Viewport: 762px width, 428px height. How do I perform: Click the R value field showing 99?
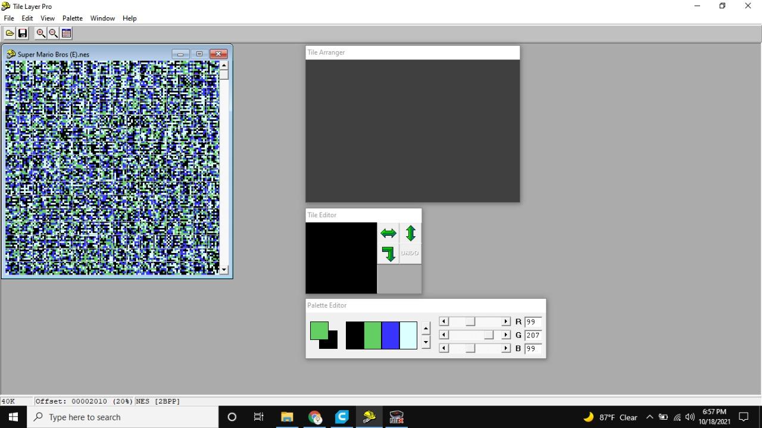click(x=533, y=321)
